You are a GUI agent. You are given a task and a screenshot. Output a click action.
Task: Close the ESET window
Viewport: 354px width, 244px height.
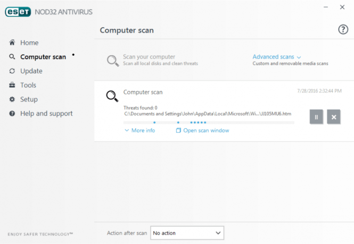(342, 7)
